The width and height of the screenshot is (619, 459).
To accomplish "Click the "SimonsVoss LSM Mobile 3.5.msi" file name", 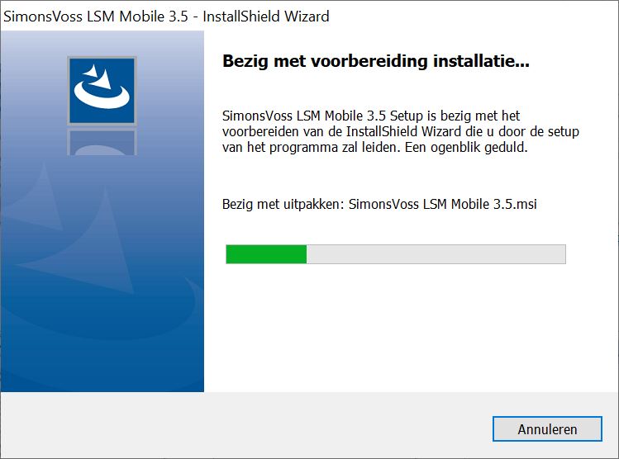I will pyautogui.click(x=443, y=204).
